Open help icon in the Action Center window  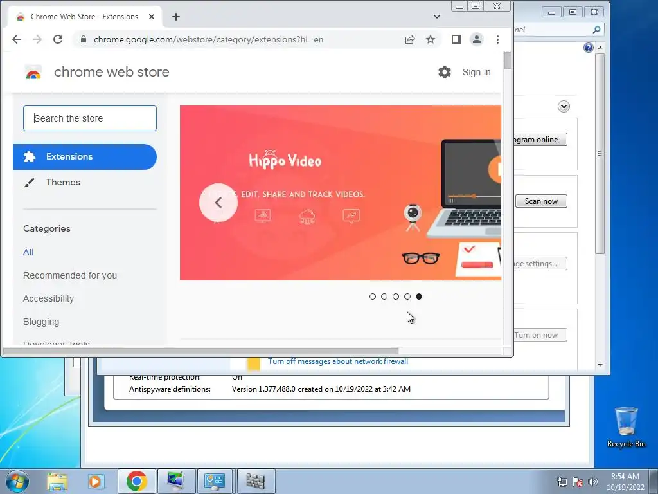pyautogui.click(x=589, y=48)
